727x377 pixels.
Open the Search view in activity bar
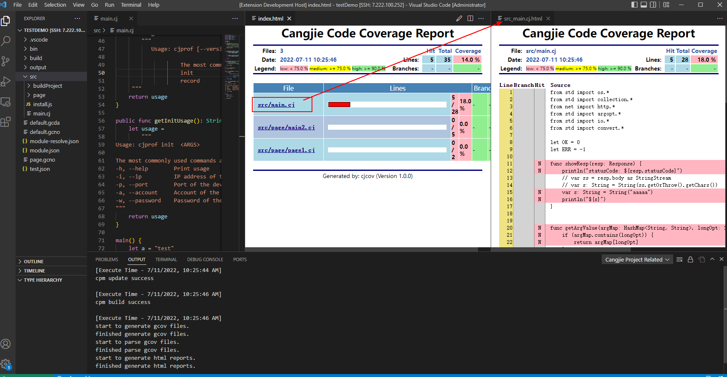[6, 41]
